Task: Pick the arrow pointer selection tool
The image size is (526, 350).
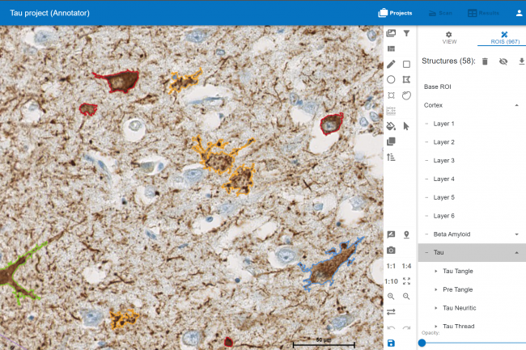Action: [x=406, y=126]
